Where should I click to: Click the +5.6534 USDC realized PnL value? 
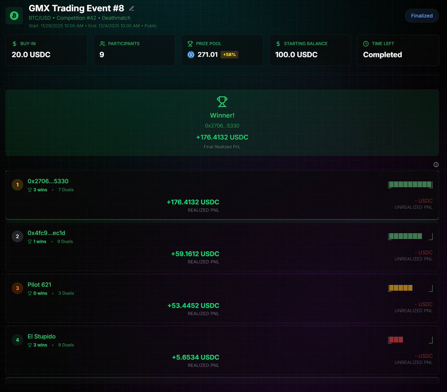[196, 358]
